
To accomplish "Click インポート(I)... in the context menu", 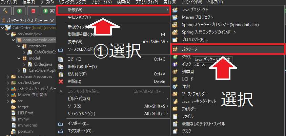I will (x=79, y=123).
